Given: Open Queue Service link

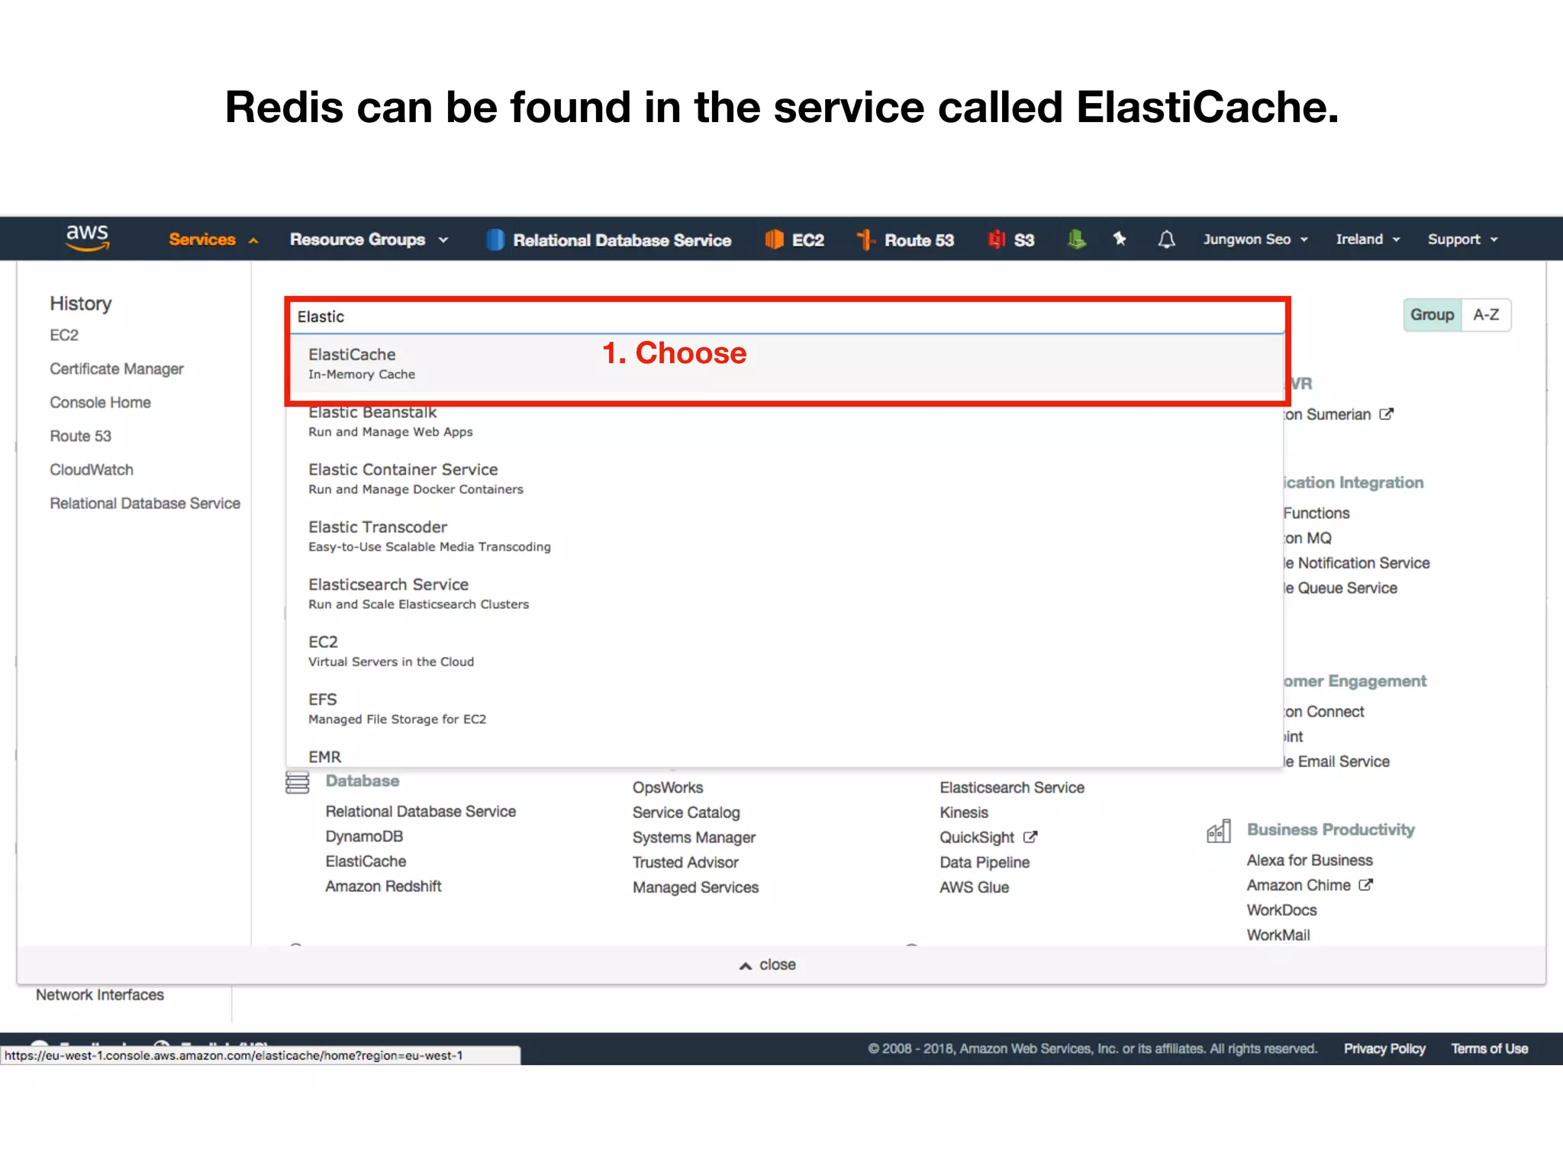Looking at the screenshot, I should pyautogui.click(x=1341, y=588).
